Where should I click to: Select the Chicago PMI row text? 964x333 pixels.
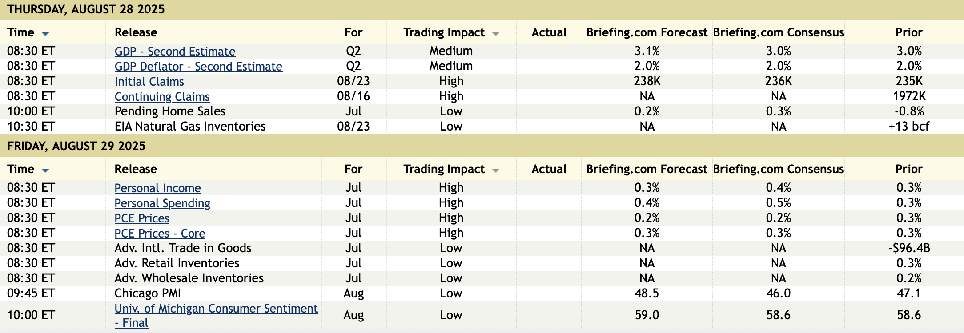(148, 293)
